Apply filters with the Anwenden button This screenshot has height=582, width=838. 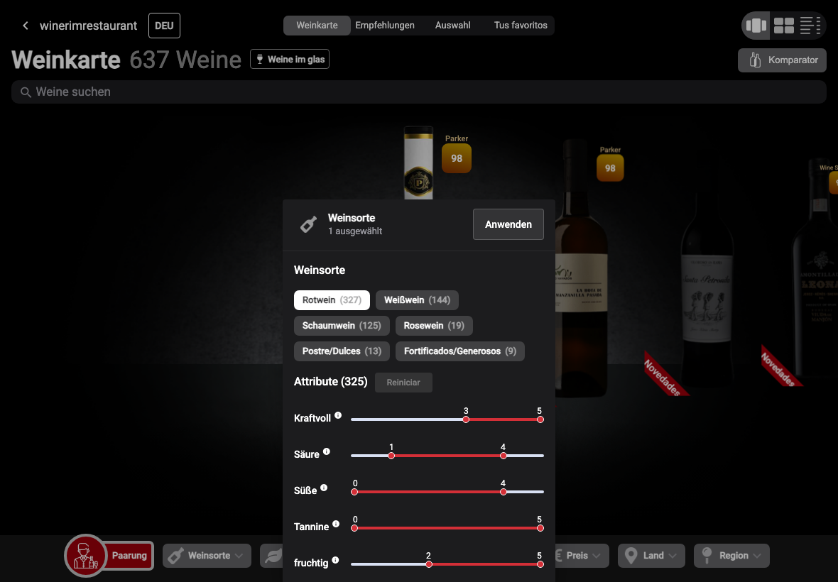click(508, 224)
